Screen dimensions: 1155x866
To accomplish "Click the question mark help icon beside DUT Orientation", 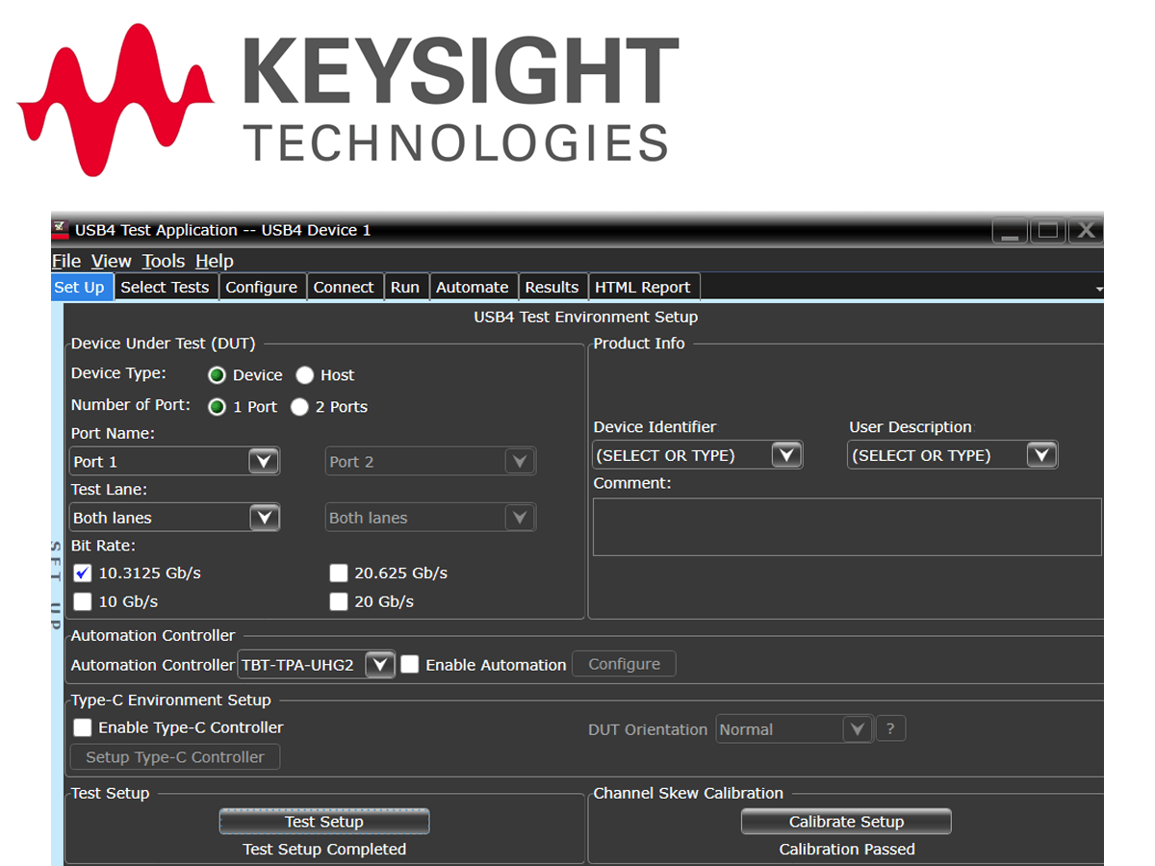I will (890, 728).
